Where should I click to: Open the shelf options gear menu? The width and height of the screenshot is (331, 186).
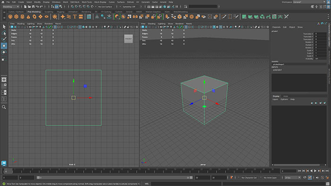[x=4, y=18]
